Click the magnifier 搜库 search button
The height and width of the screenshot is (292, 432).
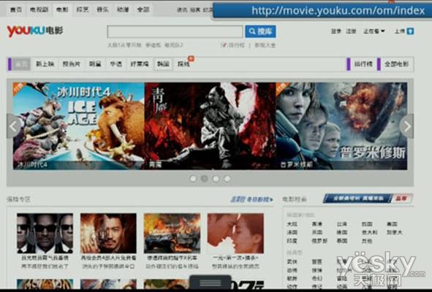[260, 31]
